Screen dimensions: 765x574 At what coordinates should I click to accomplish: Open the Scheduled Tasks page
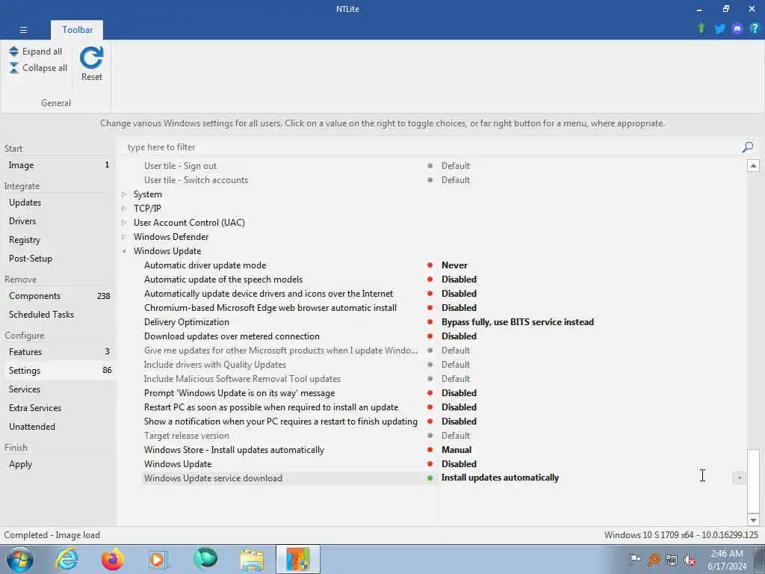tap(58, 315)
